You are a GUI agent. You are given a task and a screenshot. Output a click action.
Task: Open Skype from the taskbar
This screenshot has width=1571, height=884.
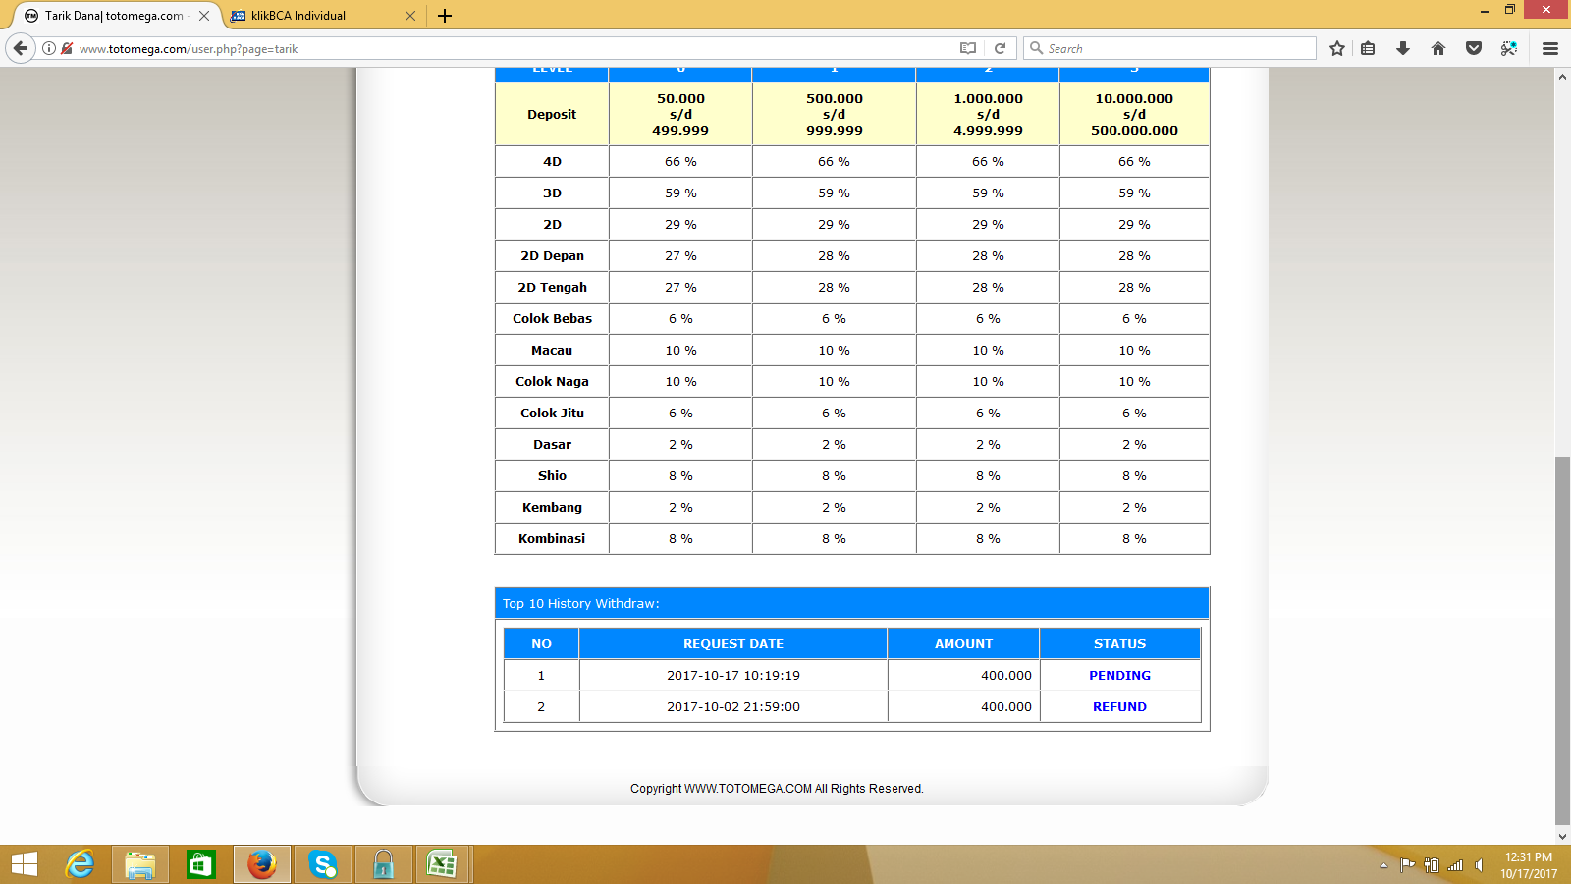coord(322,864)
